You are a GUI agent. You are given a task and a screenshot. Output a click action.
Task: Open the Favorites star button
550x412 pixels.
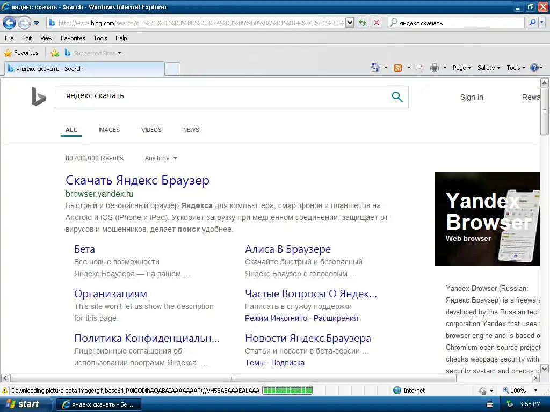tap(21, 53)
